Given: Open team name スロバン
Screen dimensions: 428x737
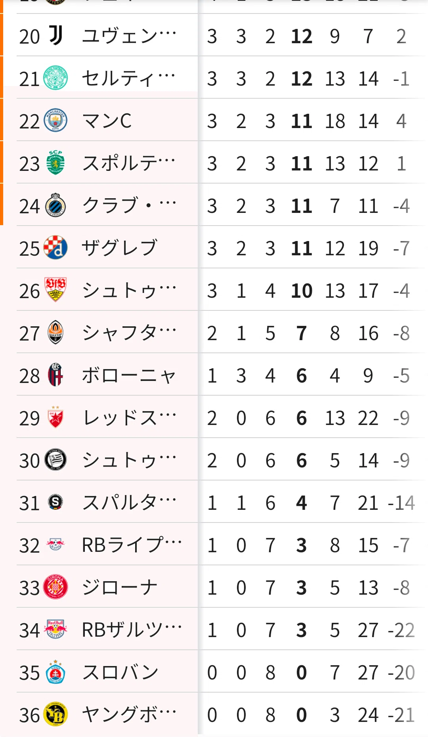Looking at the screenshot, I should 120,672.
